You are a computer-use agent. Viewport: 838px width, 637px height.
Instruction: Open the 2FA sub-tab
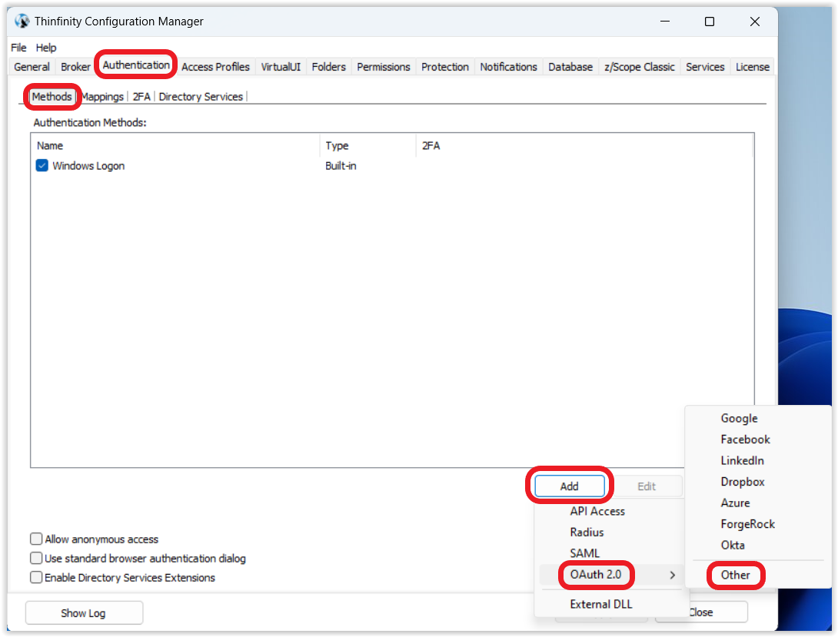(x=141, y=97)
